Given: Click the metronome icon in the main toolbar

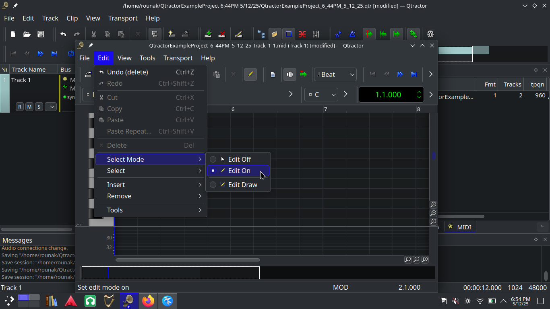Looking at the screenshot, I should [352, 34].
